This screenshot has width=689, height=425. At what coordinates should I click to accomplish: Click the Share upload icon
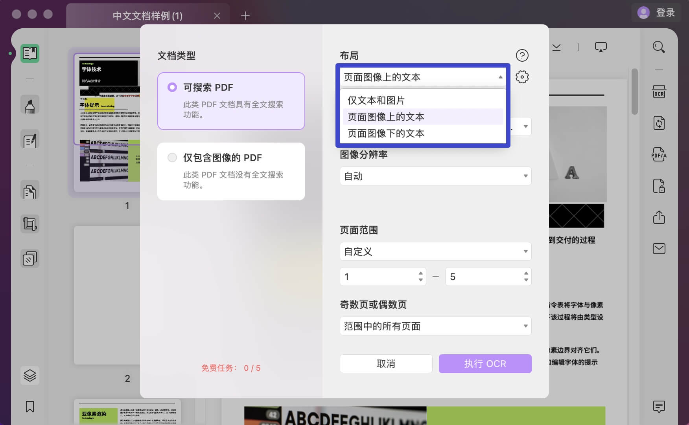[659, 217]
